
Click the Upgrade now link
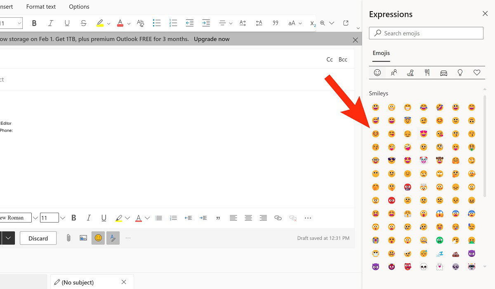point(212,39)
